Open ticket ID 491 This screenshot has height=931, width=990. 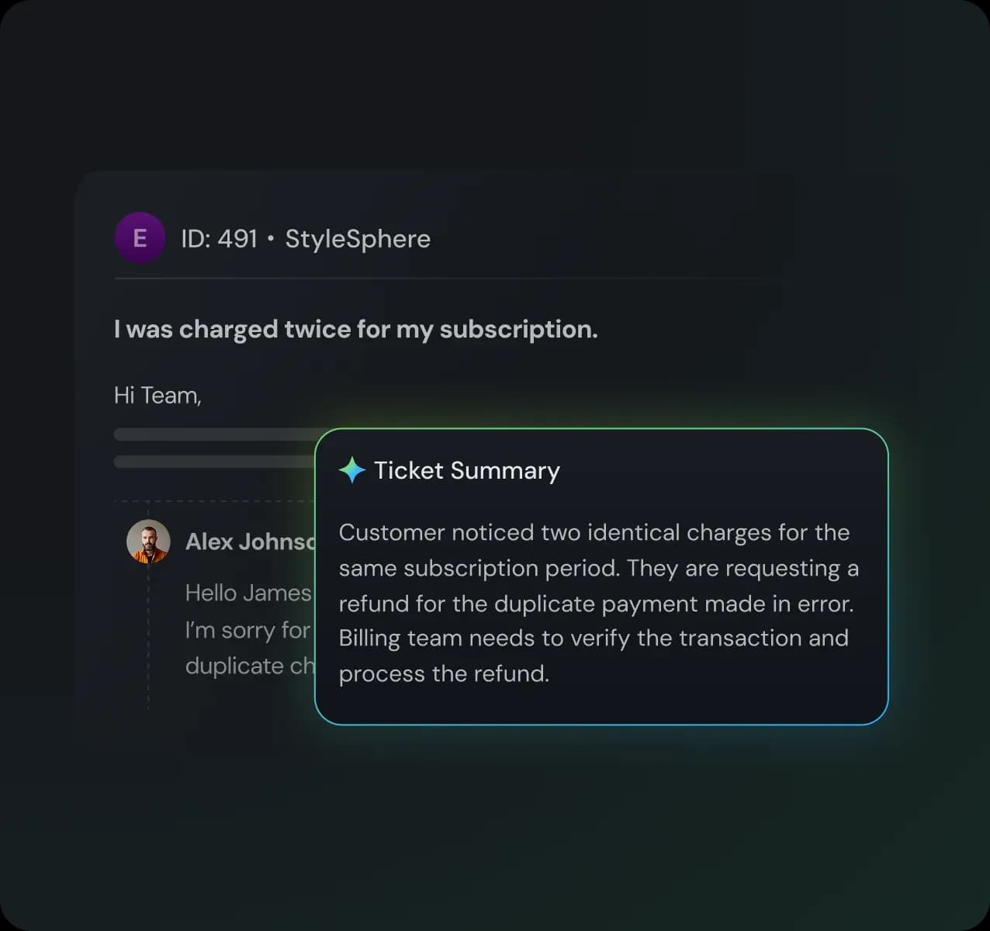218,238
